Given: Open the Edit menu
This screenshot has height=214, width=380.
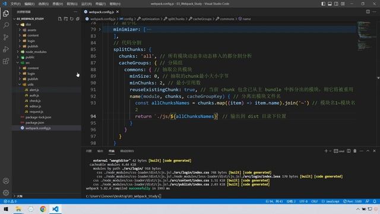Looking at the screenshot, I should pyautogui.click(x=29, y=4).
